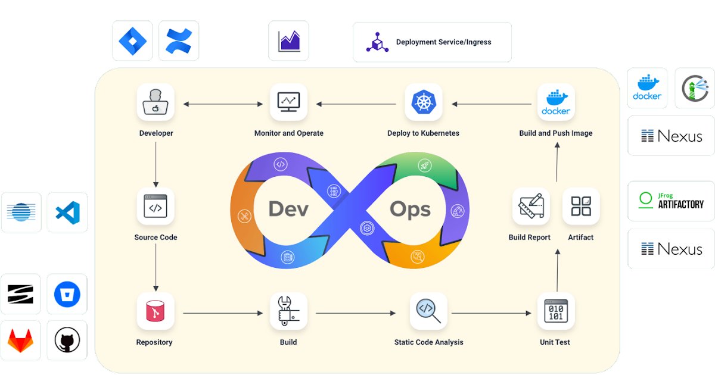Screen dimensions: 715x375
Task: Click the Bitbucket bucket icon
Action: tap(67, 294)
